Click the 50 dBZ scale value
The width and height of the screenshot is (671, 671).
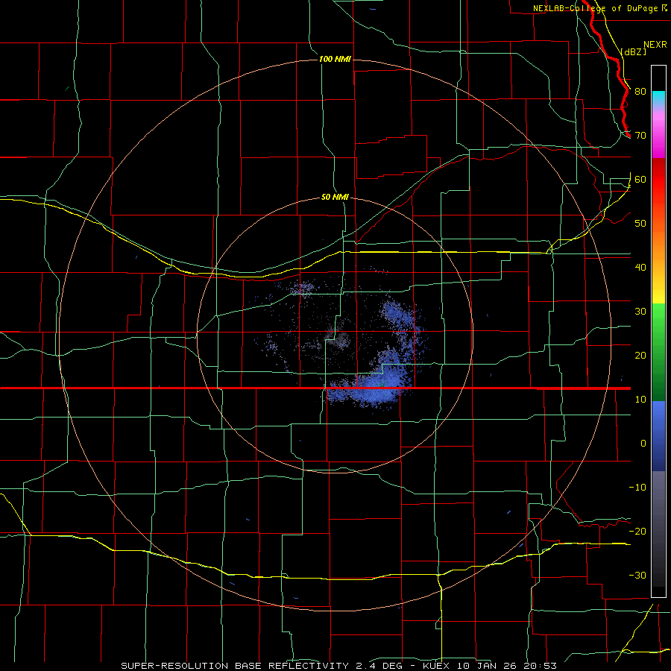pos(640,224)
